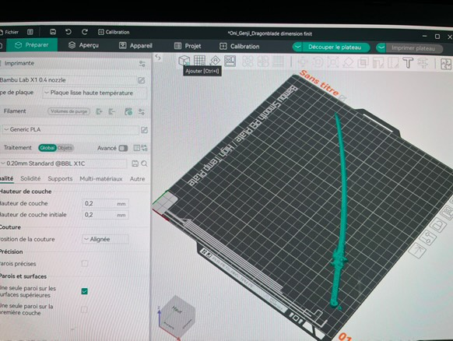The height and width of the screenshot is (341, 453).
Task: Redo the last action
Action: 84,32
